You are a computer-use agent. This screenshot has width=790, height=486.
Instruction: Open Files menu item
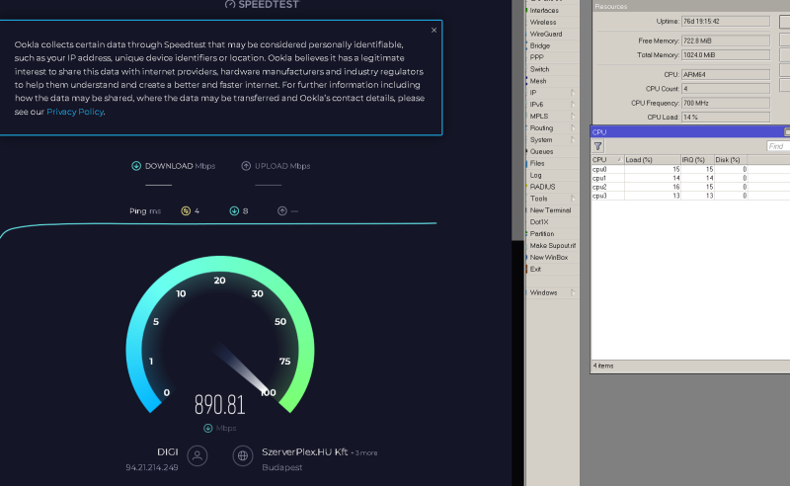point(537,163)
